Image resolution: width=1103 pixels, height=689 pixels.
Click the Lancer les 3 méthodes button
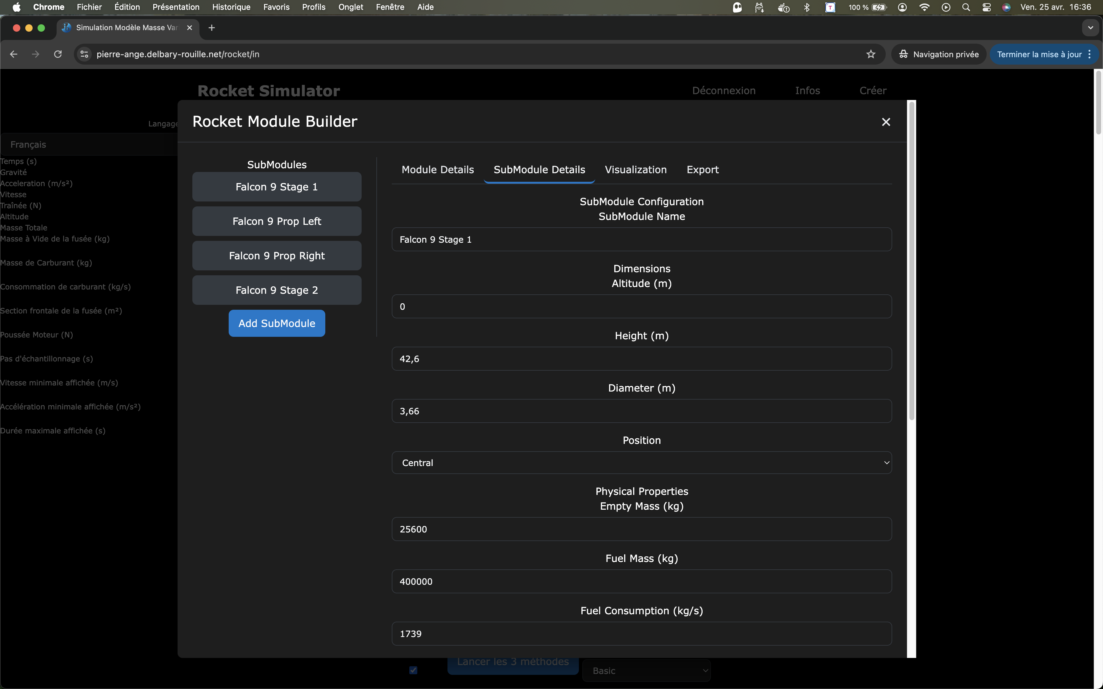[x=513, y=665]
